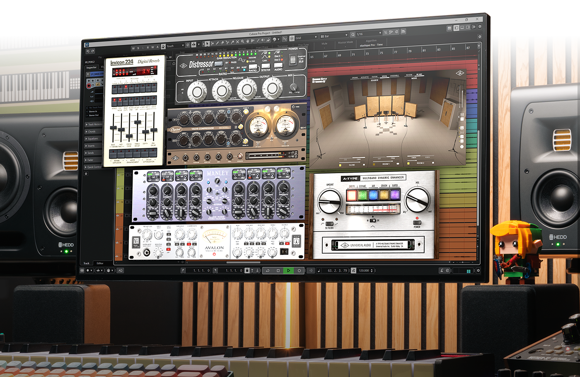Click the transport Stop button
Viewport: 580px width, 377px height.
click(x=278, y=271)
